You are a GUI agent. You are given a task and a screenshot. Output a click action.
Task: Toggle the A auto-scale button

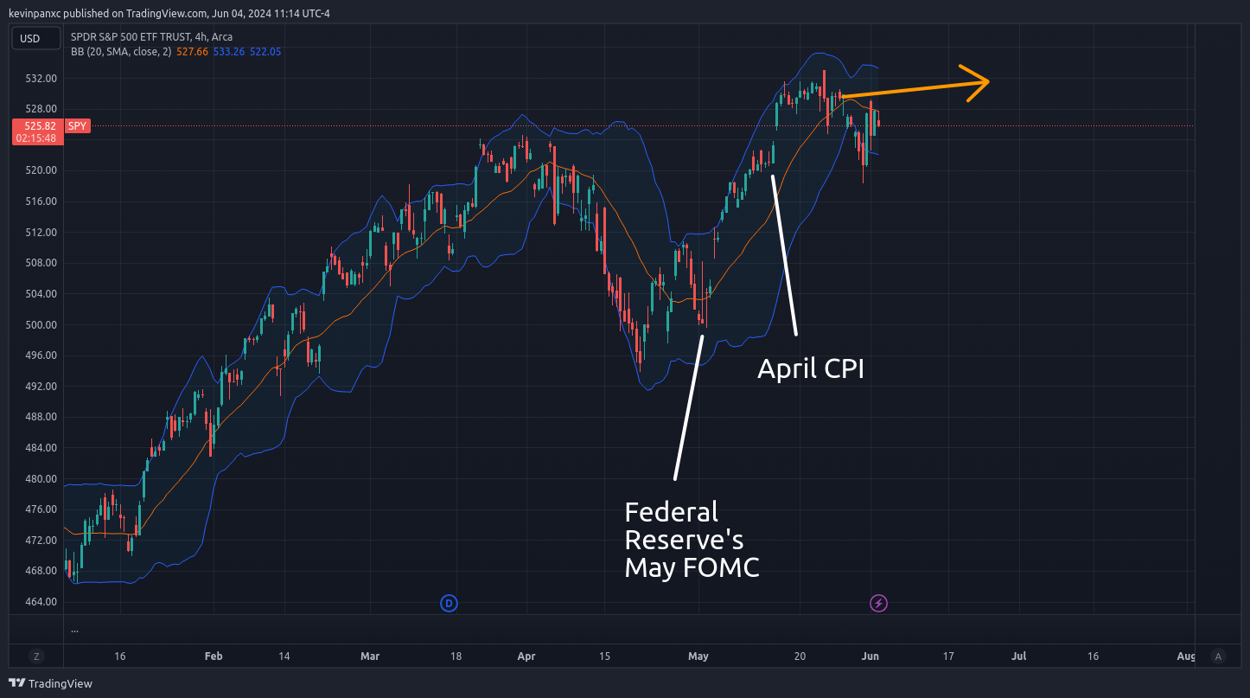point(1218,656)
